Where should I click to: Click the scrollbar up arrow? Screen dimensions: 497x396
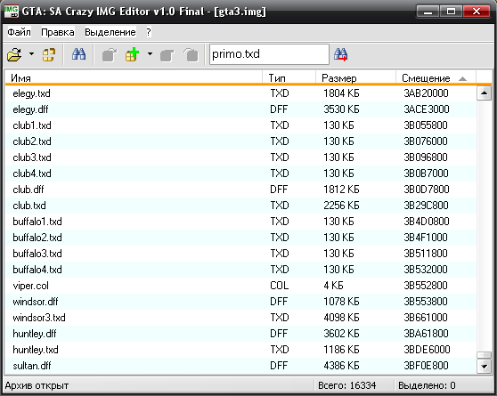click(x=484, y=93)
